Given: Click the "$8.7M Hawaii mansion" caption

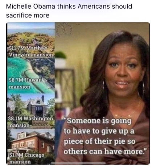Looking at the screenshot, I should (x=26, y=83).
